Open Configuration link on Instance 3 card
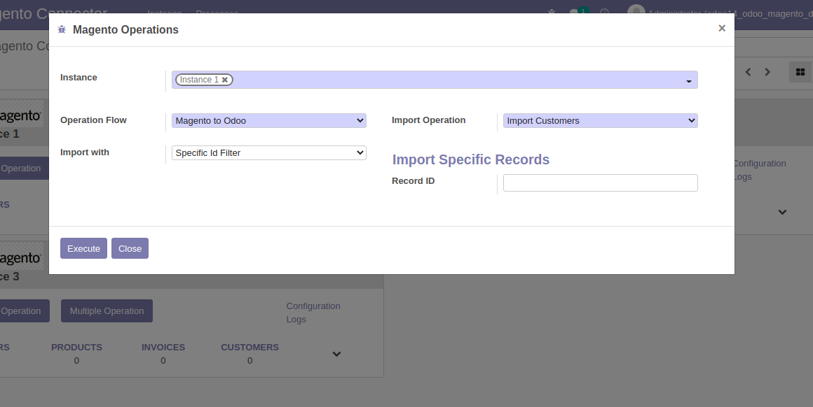This screenshot has height=407, width=813. [313, 306]
